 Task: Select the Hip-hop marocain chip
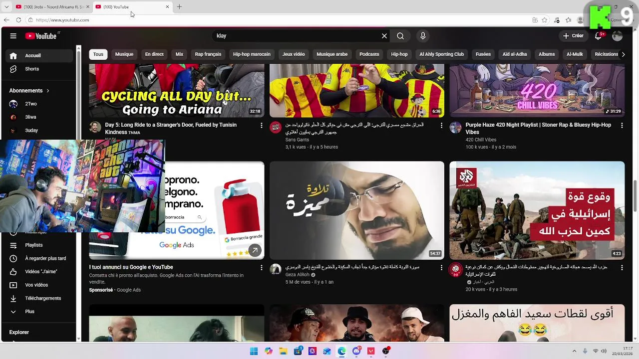point(252,54)
